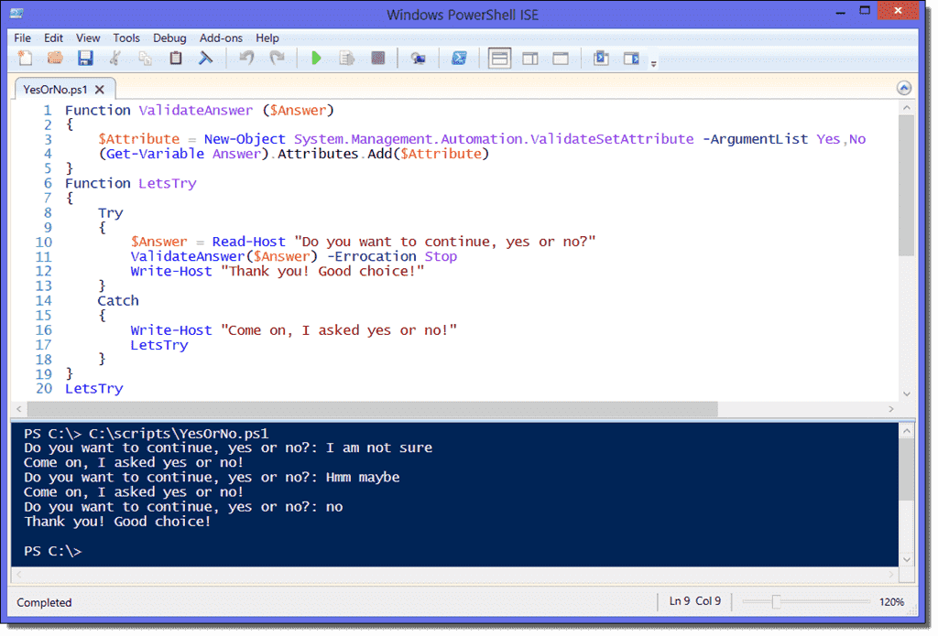Undo the last edit with the Undo icon
This screenshot has height=636, width=938.
point(245,58)
